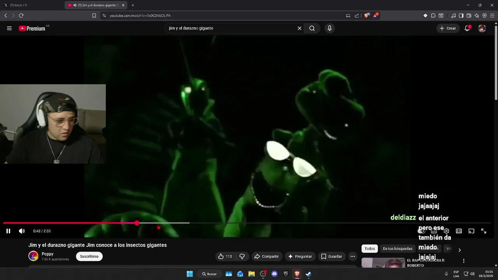Screen dimensions: 498x280
Task: Open the taskbar Buscar search
Action: point(209,274)
